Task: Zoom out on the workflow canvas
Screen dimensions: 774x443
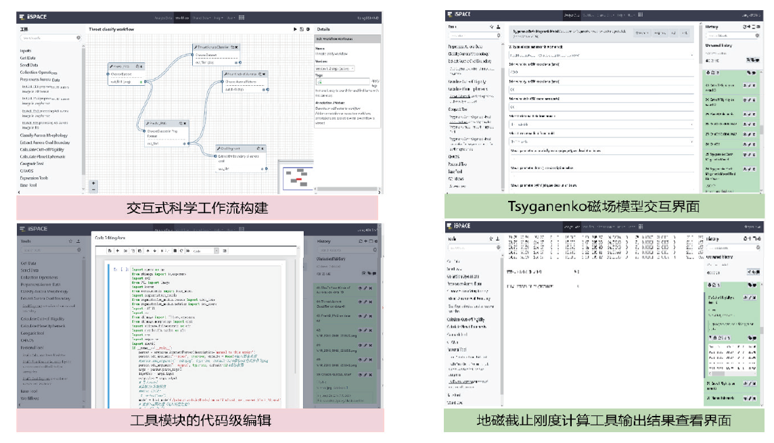Action: click(93, 189)
